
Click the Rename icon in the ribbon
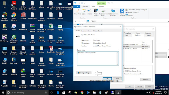(89, 12)
